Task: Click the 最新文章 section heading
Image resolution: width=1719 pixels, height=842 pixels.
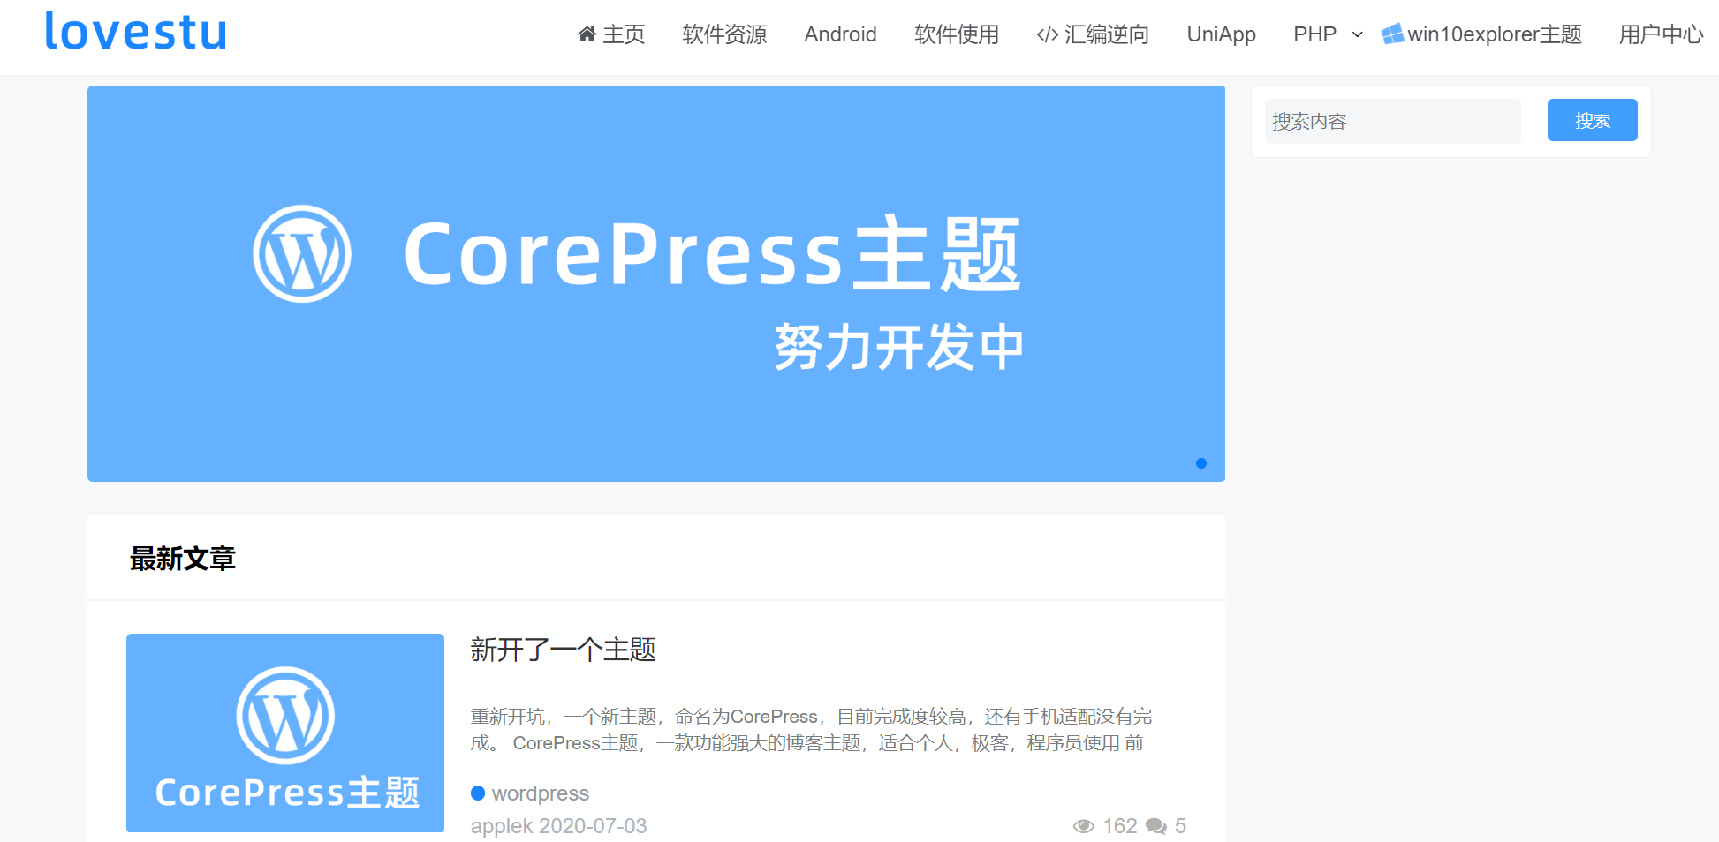Action: pos(183,558)
